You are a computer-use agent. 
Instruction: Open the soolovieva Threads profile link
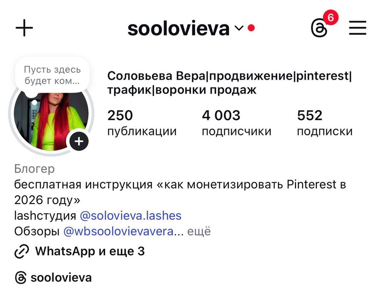point(61,278)
